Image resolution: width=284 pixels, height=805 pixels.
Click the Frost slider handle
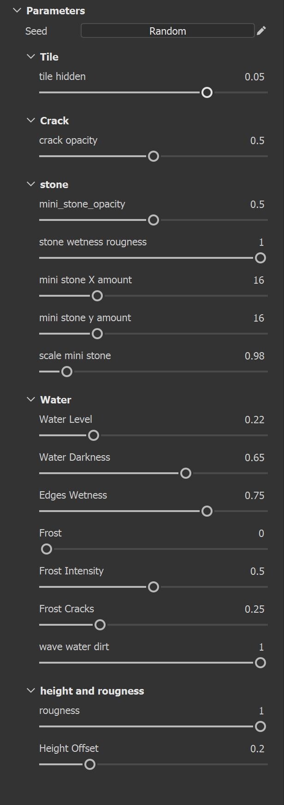click(47, 549)
